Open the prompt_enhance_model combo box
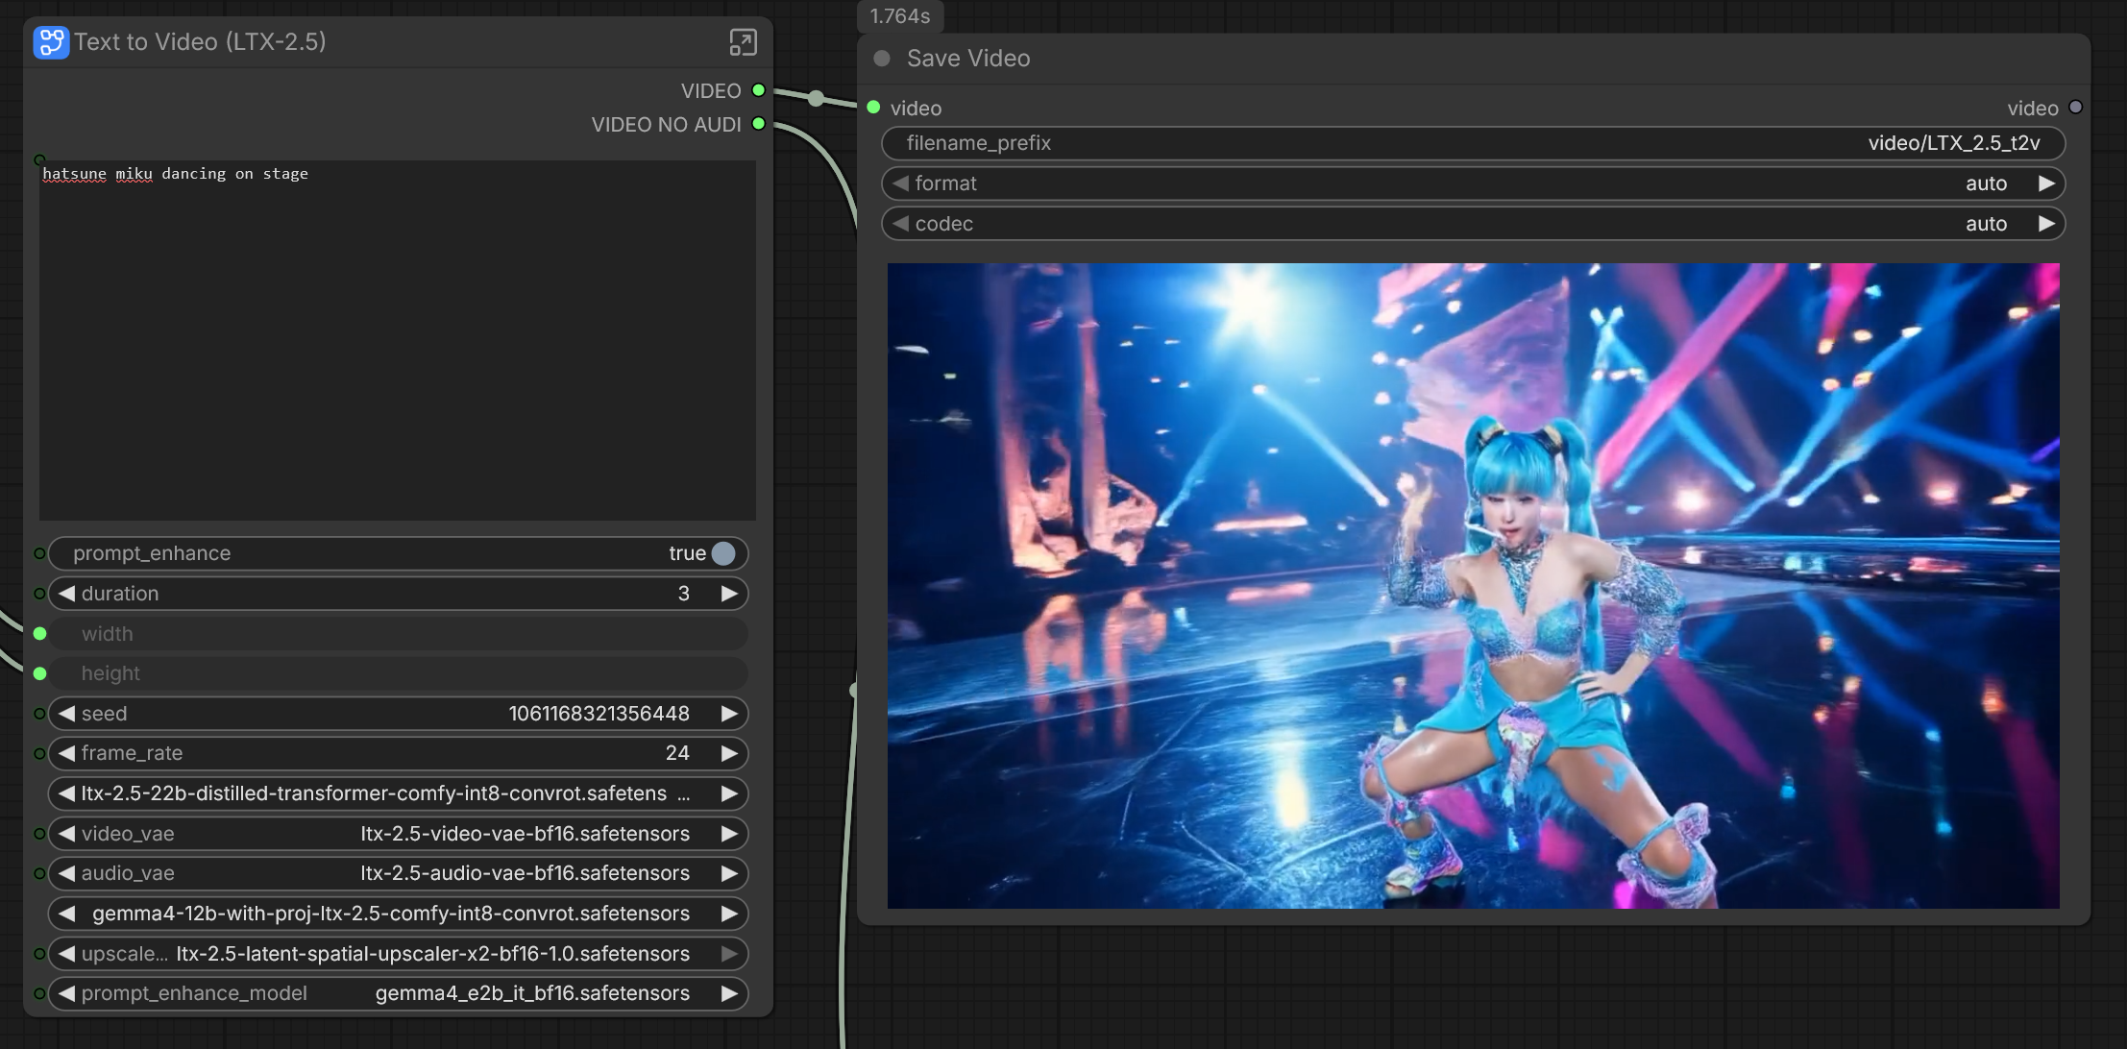The image size is (2127, 1049). (x=398, y=993)
